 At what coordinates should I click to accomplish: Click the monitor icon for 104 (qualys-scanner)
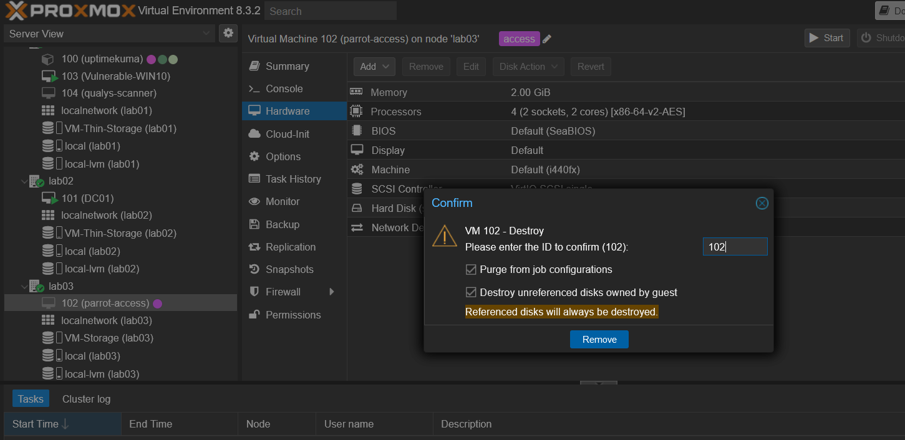tap(48, 93)
